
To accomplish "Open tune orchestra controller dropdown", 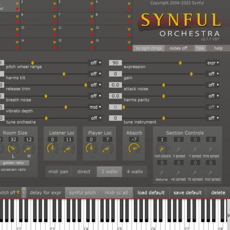I will pos(95,118).
